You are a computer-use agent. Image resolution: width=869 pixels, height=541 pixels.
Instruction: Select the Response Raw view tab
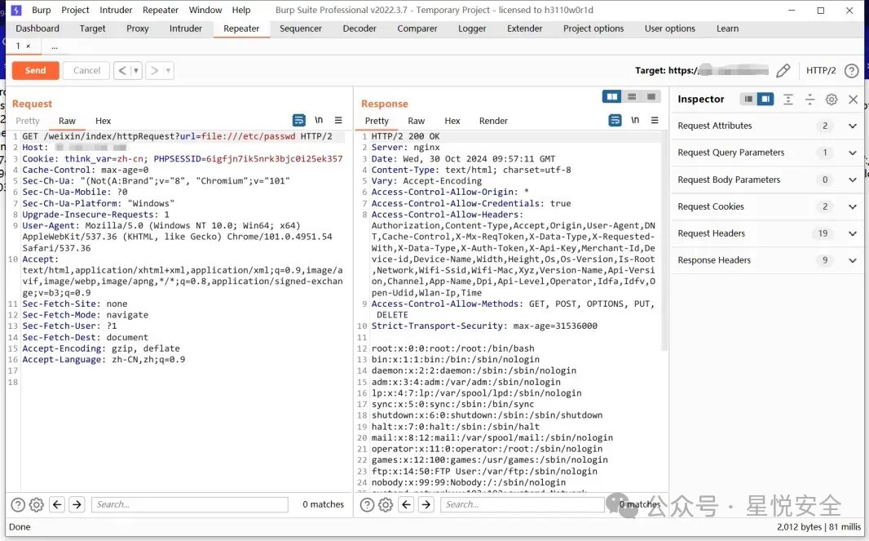pos(417,121)
